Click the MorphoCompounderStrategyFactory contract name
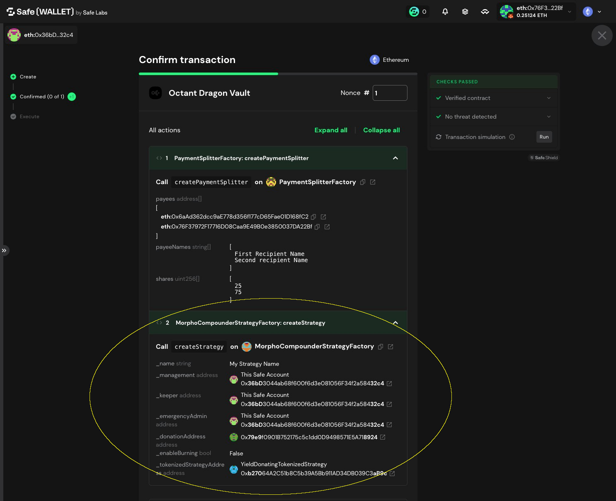The image size is (616, 501). click(314, 346)
